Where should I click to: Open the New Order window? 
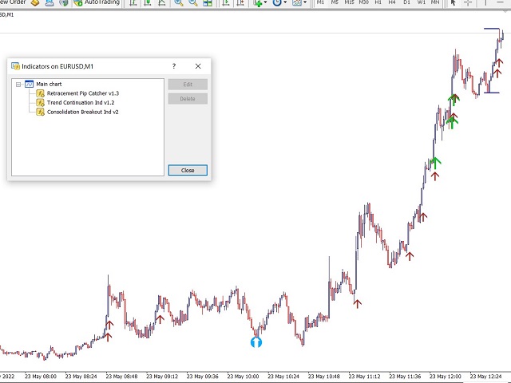pyautogui.click(x=13, y=2)
